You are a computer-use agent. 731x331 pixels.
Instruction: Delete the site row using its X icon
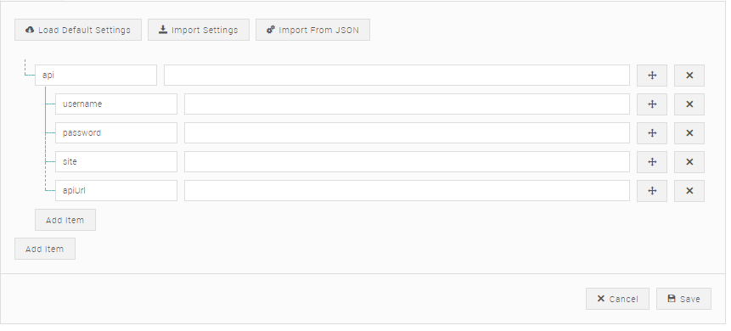coord(689,162)
